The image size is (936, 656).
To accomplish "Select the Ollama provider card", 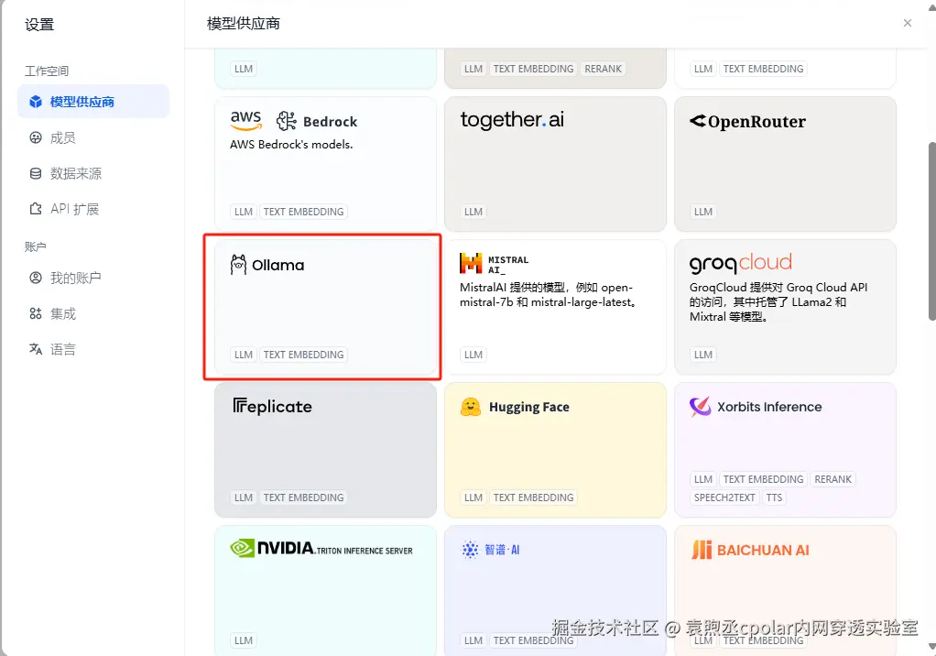I will click(325, 307).
